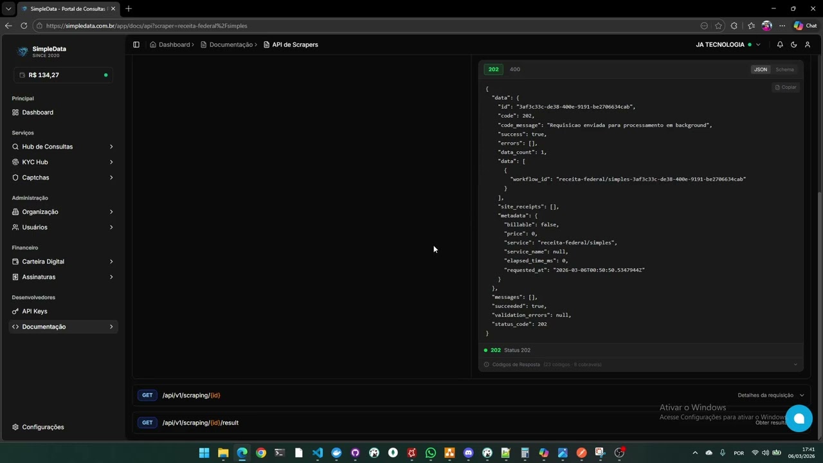This screenshot has height=463, width=823.
Task: Expand the KYC Hub submenu arrow
Action: click(x=111, y=162)
